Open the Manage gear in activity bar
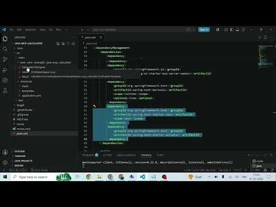Viewport: 276px width, 207px height. [x=5, y=163]
